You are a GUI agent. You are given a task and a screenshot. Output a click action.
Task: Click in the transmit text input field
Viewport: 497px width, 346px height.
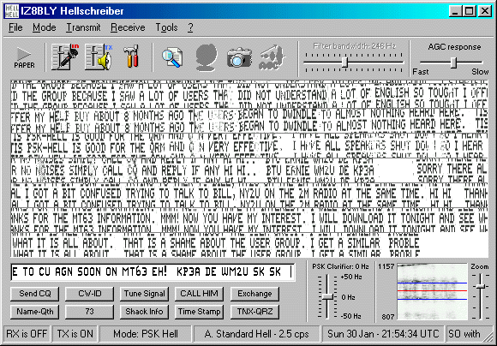153,272
